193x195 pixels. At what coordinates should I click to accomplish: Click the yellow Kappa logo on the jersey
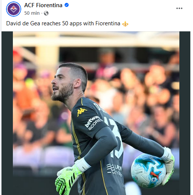[x=82, y=112]
